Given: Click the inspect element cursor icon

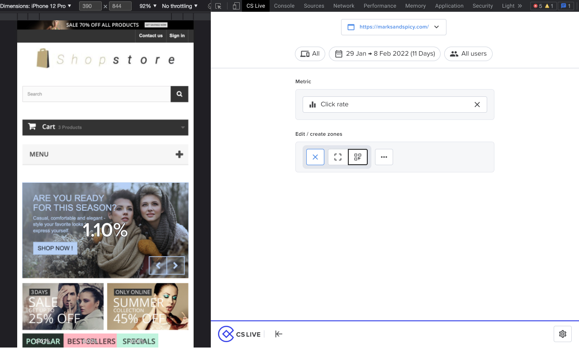Looking at the screenshot, I should (x=218, y=6).
